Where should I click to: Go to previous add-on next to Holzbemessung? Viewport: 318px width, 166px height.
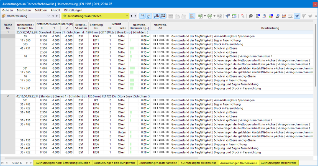click(x=53, y=16)
